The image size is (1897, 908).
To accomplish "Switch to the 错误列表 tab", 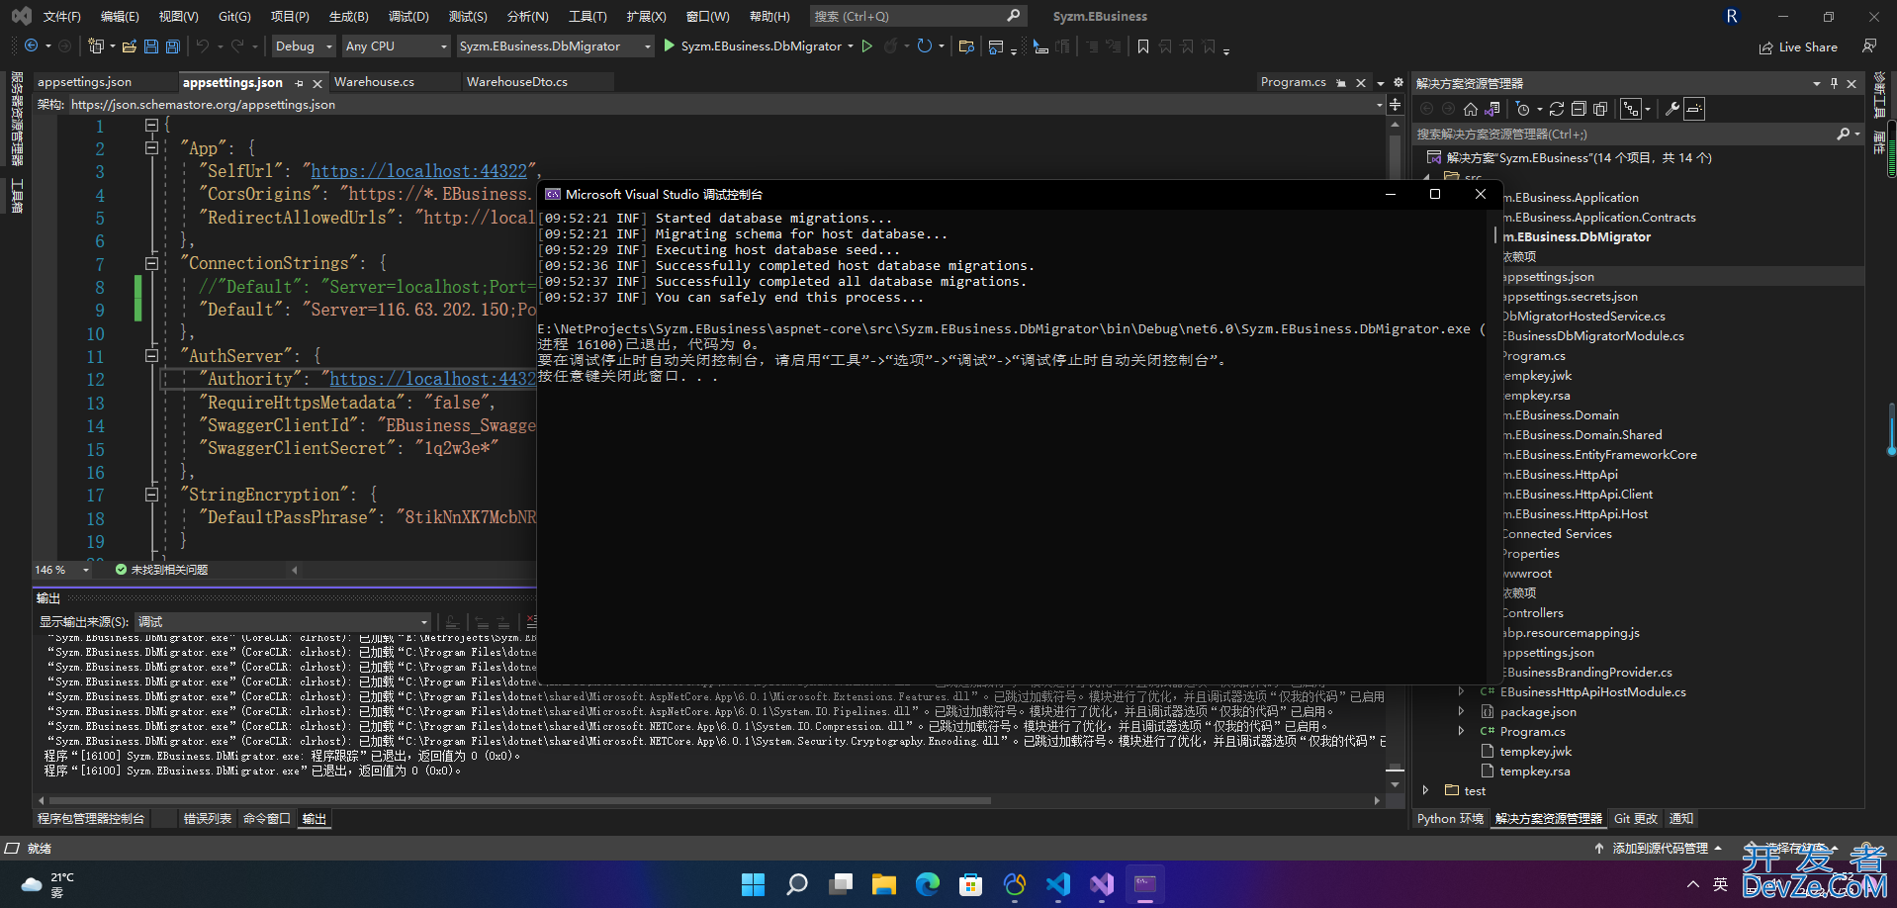I will (208, 819).
